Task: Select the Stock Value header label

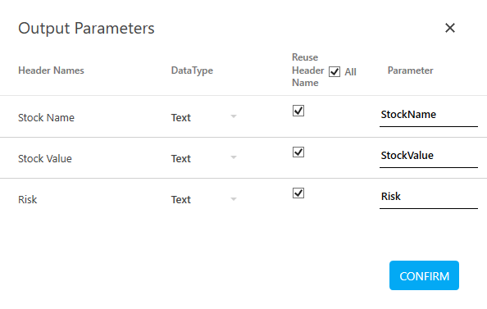Action: (45, 159)
